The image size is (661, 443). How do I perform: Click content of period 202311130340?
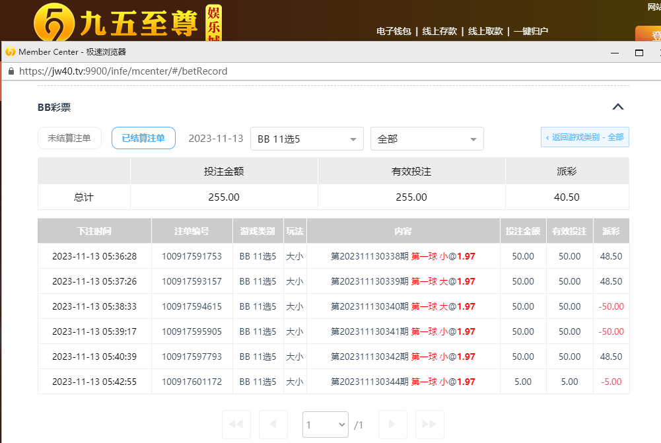(403, 306)
